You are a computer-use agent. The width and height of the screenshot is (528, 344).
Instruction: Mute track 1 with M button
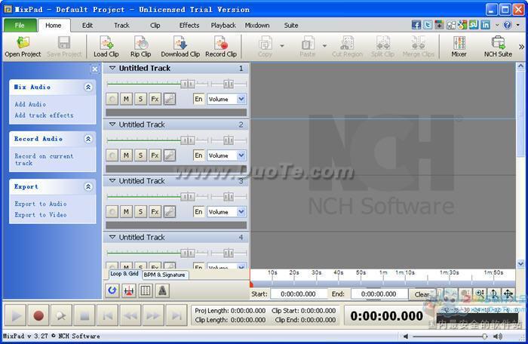tap(126, 99)
